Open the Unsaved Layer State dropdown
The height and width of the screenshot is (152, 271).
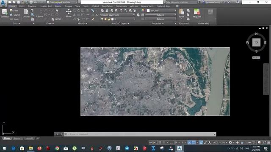[x=118, y=15]
